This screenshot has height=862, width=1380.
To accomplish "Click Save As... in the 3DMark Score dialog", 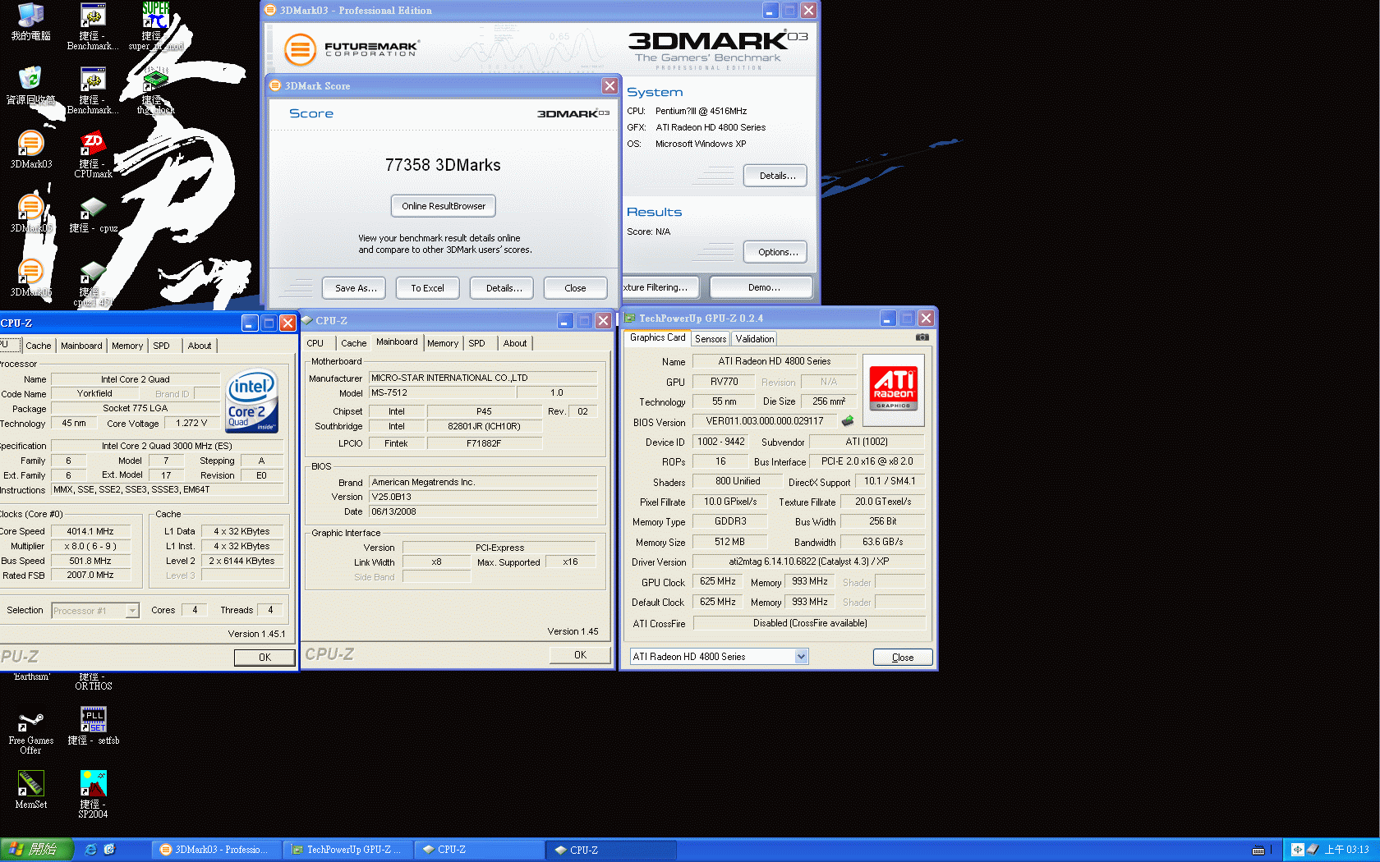I will (x=356, y=288).
